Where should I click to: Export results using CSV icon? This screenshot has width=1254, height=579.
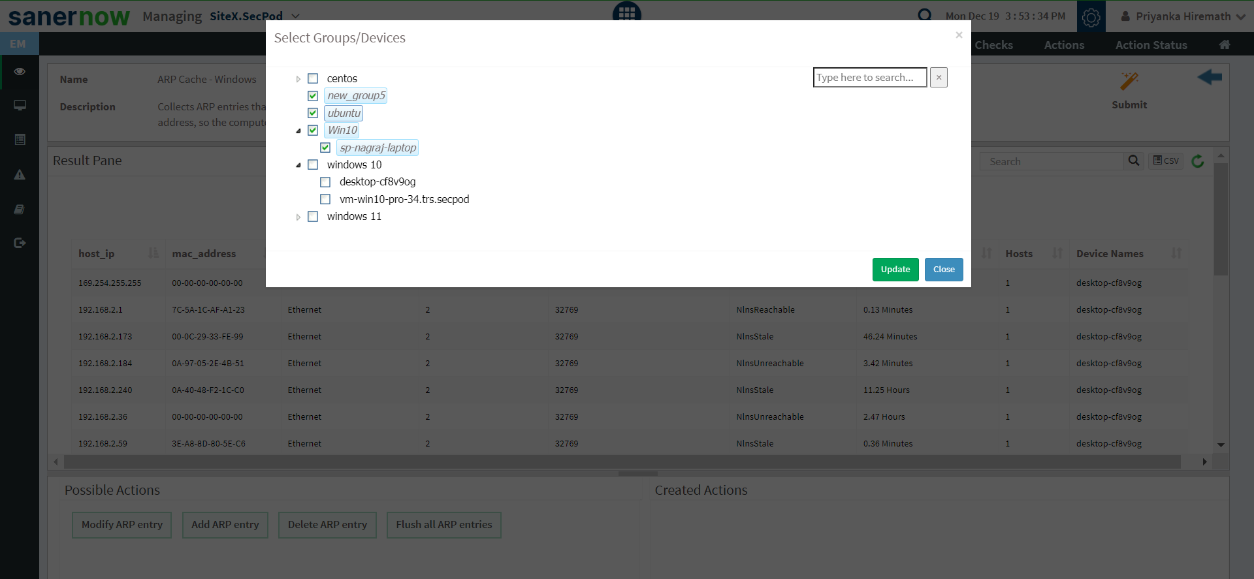1166,161
